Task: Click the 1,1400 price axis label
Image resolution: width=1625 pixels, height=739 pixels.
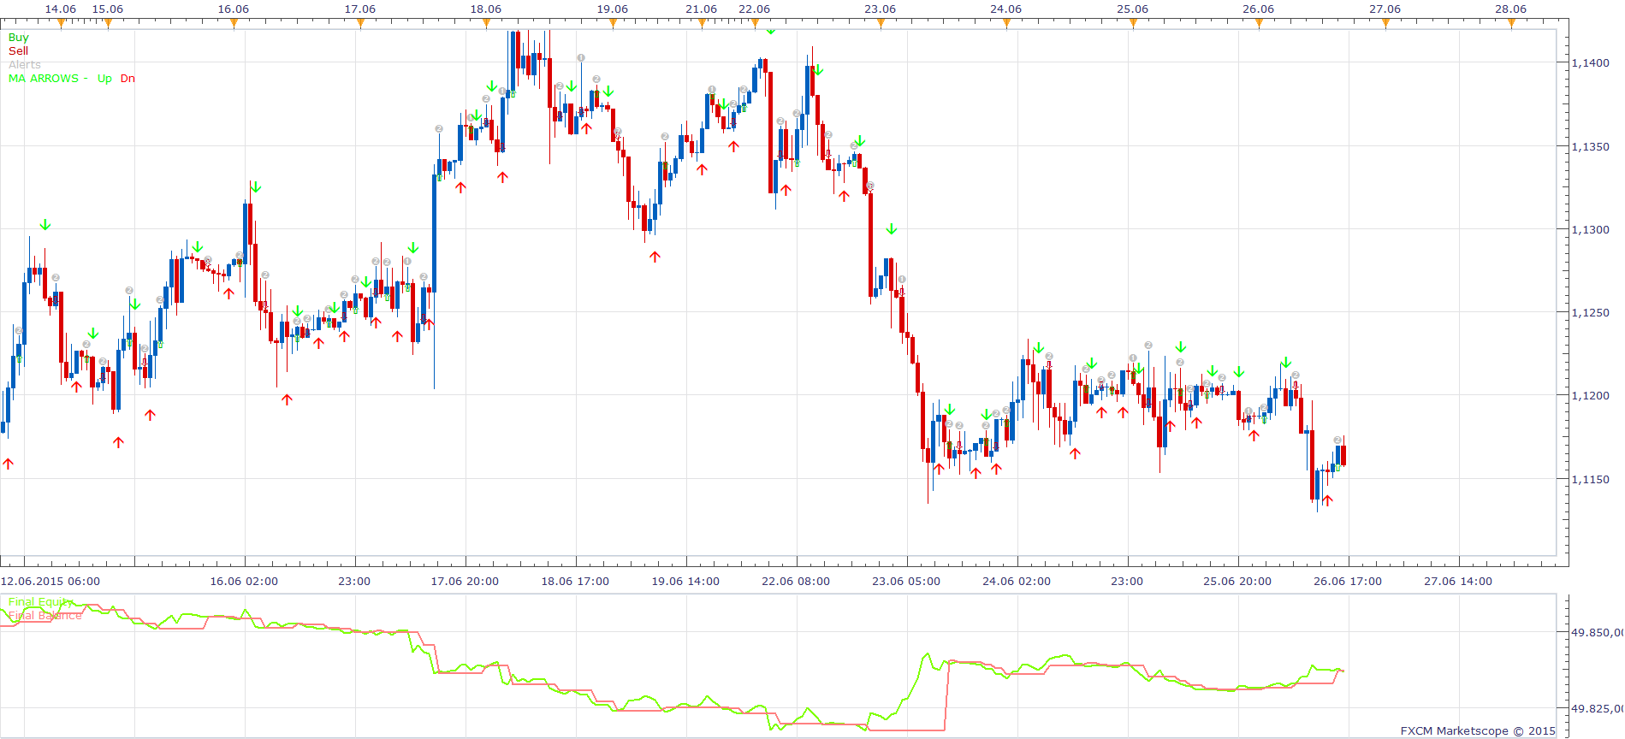Action: pos(1591,63)
